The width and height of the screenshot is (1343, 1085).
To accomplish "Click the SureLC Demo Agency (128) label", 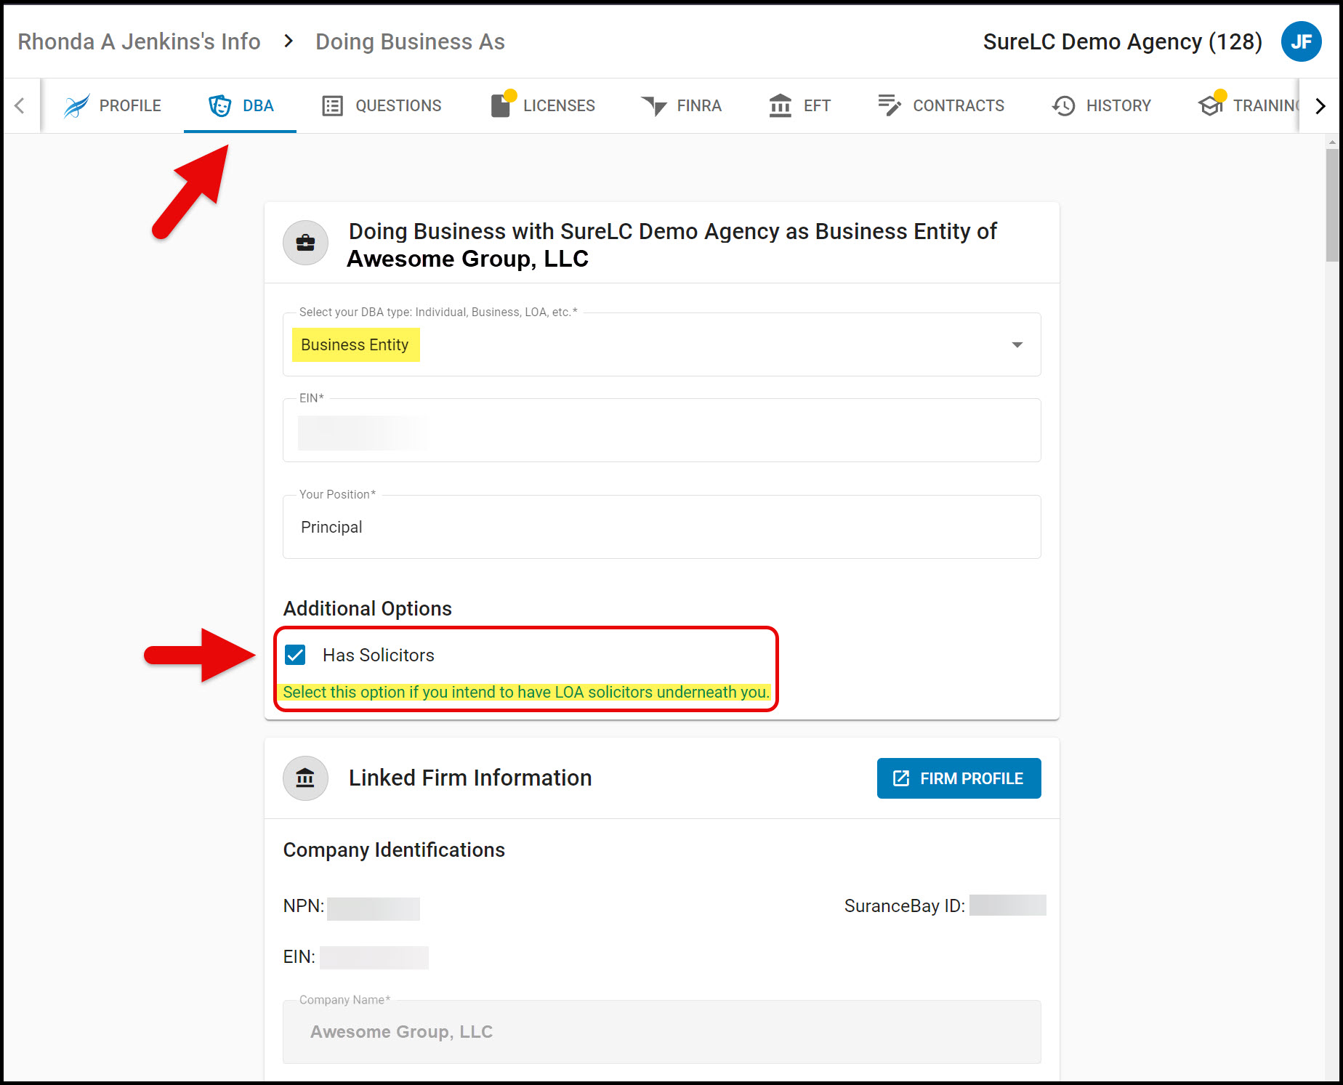I will coord(1122,42).
